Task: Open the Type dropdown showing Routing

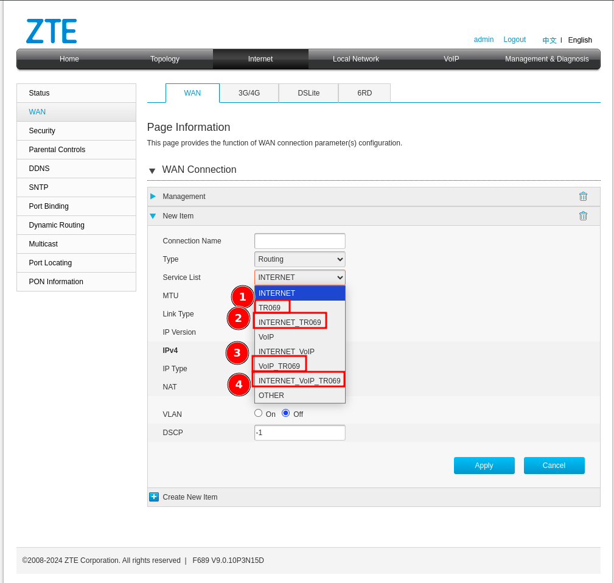Action: pos(299,259)
